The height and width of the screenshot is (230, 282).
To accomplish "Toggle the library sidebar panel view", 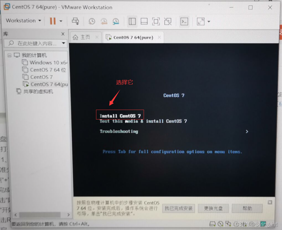I will point(132,21).
